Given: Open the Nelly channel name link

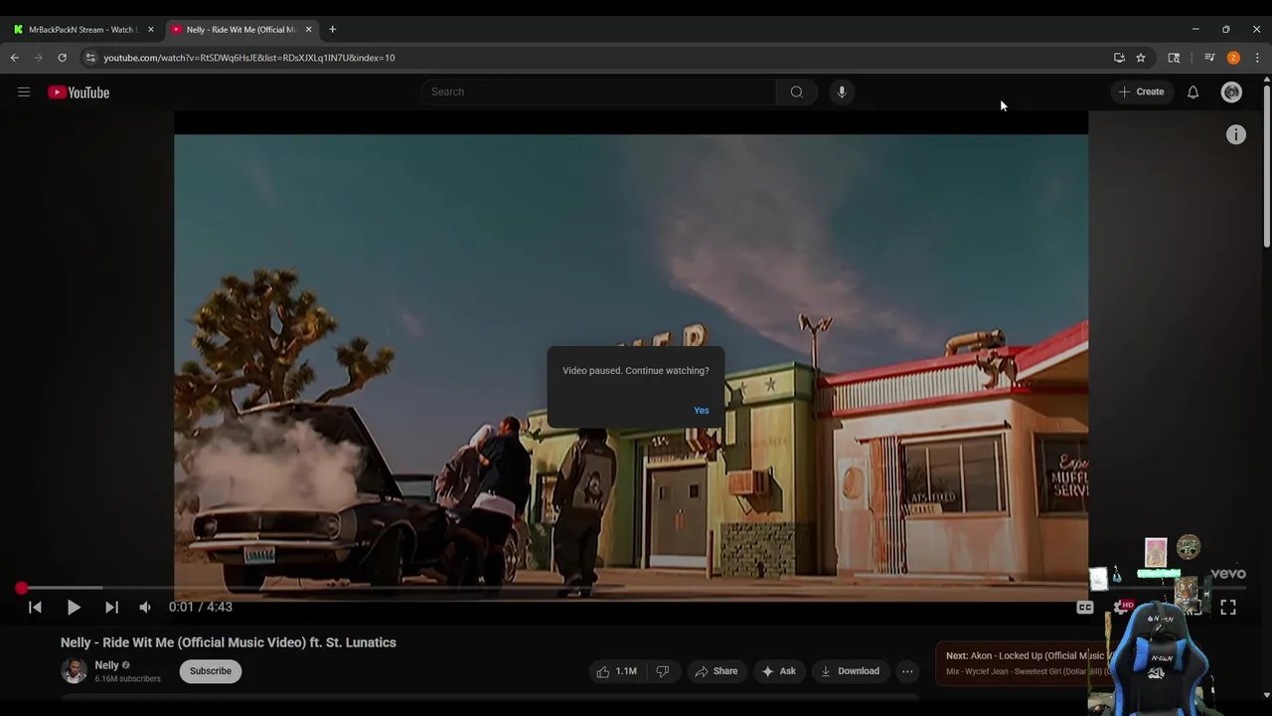Looking at the screenshot, I should pos(106,665).
